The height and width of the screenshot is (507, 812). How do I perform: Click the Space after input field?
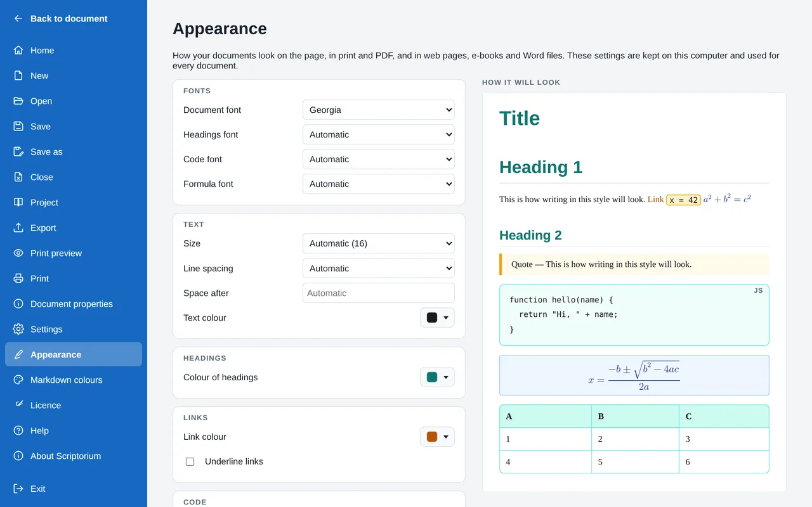(379, 293)
